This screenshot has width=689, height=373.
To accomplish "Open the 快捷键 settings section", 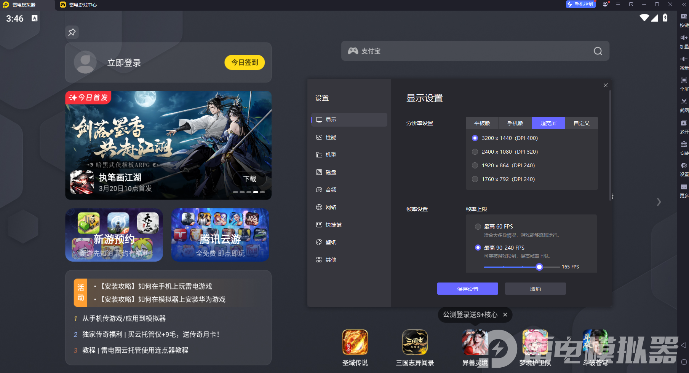I will click(x=349, y=225).
